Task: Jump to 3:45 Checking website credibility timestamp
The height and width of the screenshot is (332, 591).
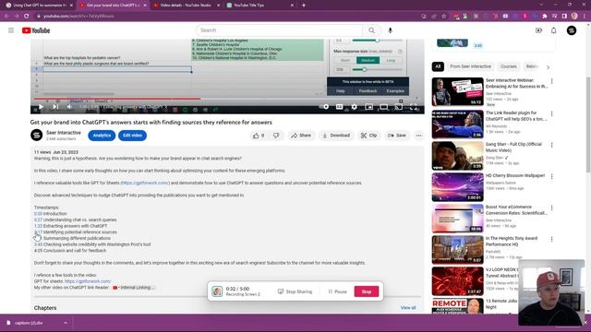Action: tap(38, 244)
